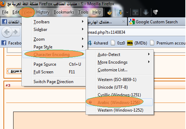Expand the Auto-Detect submenu arrow
This screenshot has width=186, height=129.
149,54
